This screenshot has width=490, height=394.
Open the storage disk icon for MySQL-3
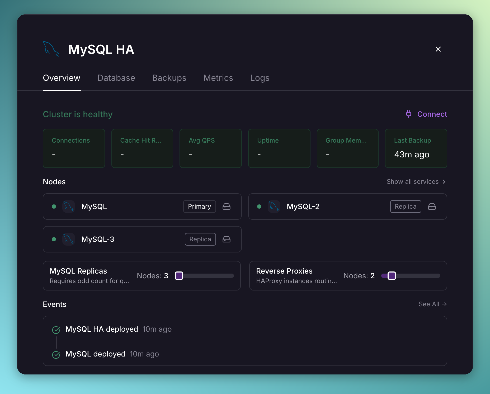point(227,239)
